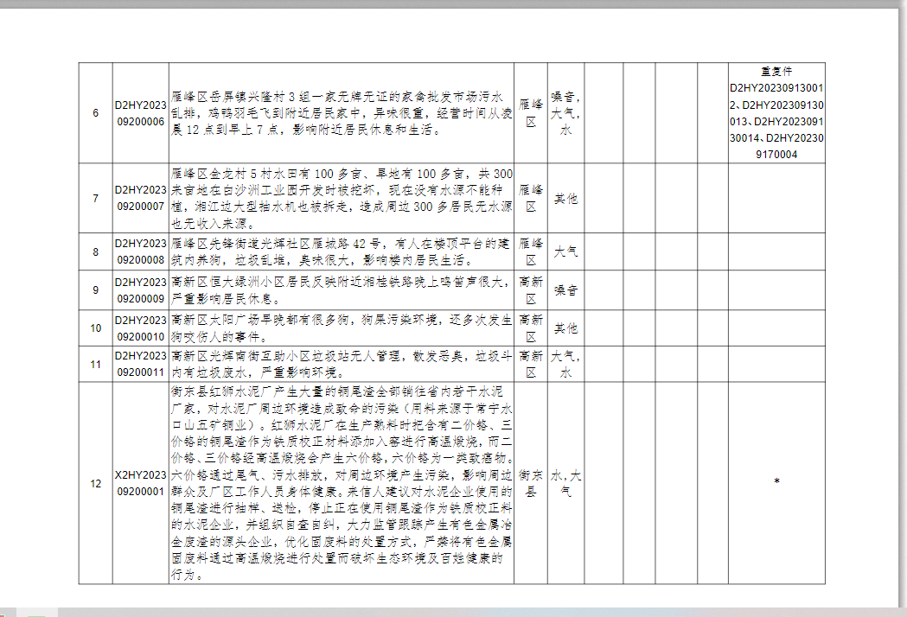Viewport: 907px width, 617px height.
Task: Click the 噪音 type cell in row 9
Action: click(565, 290)
